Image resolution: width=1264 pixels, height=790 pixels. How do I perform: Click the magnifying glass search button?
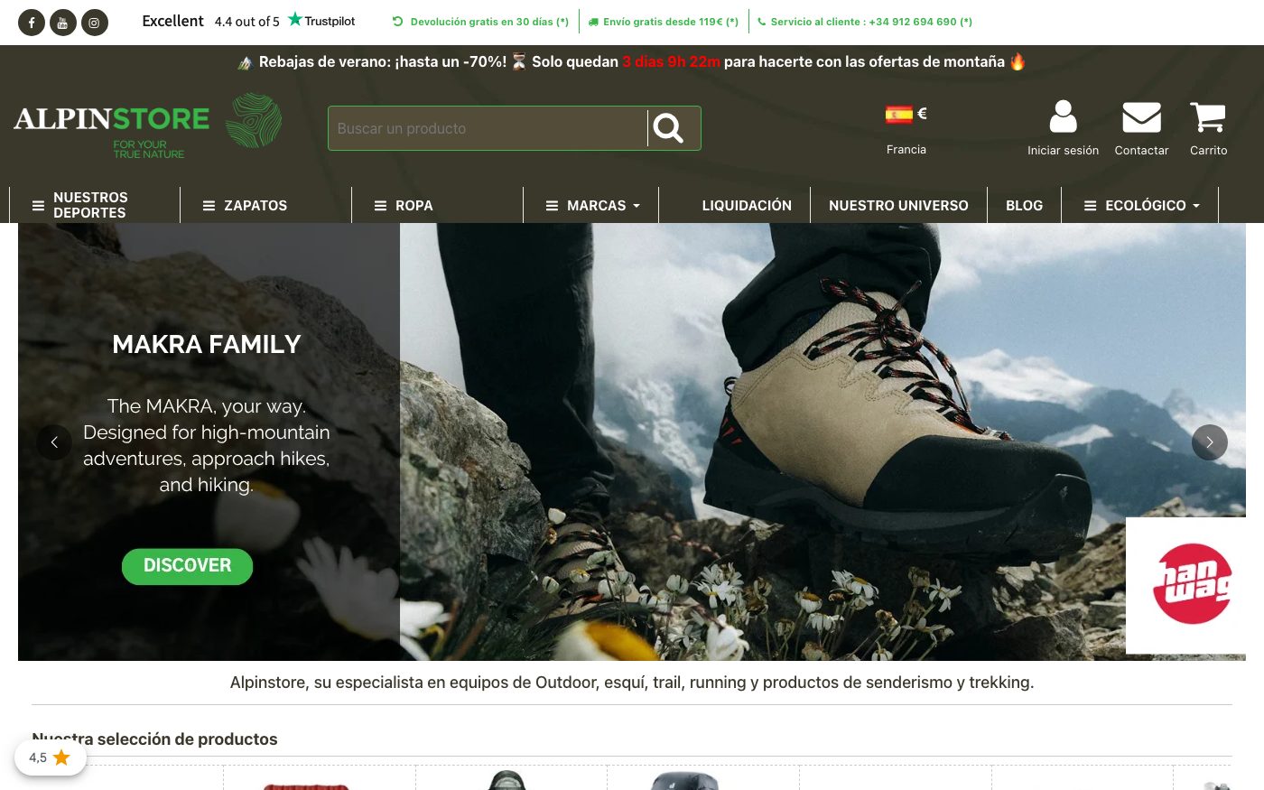pyautogui.click(x=668, y=128)
